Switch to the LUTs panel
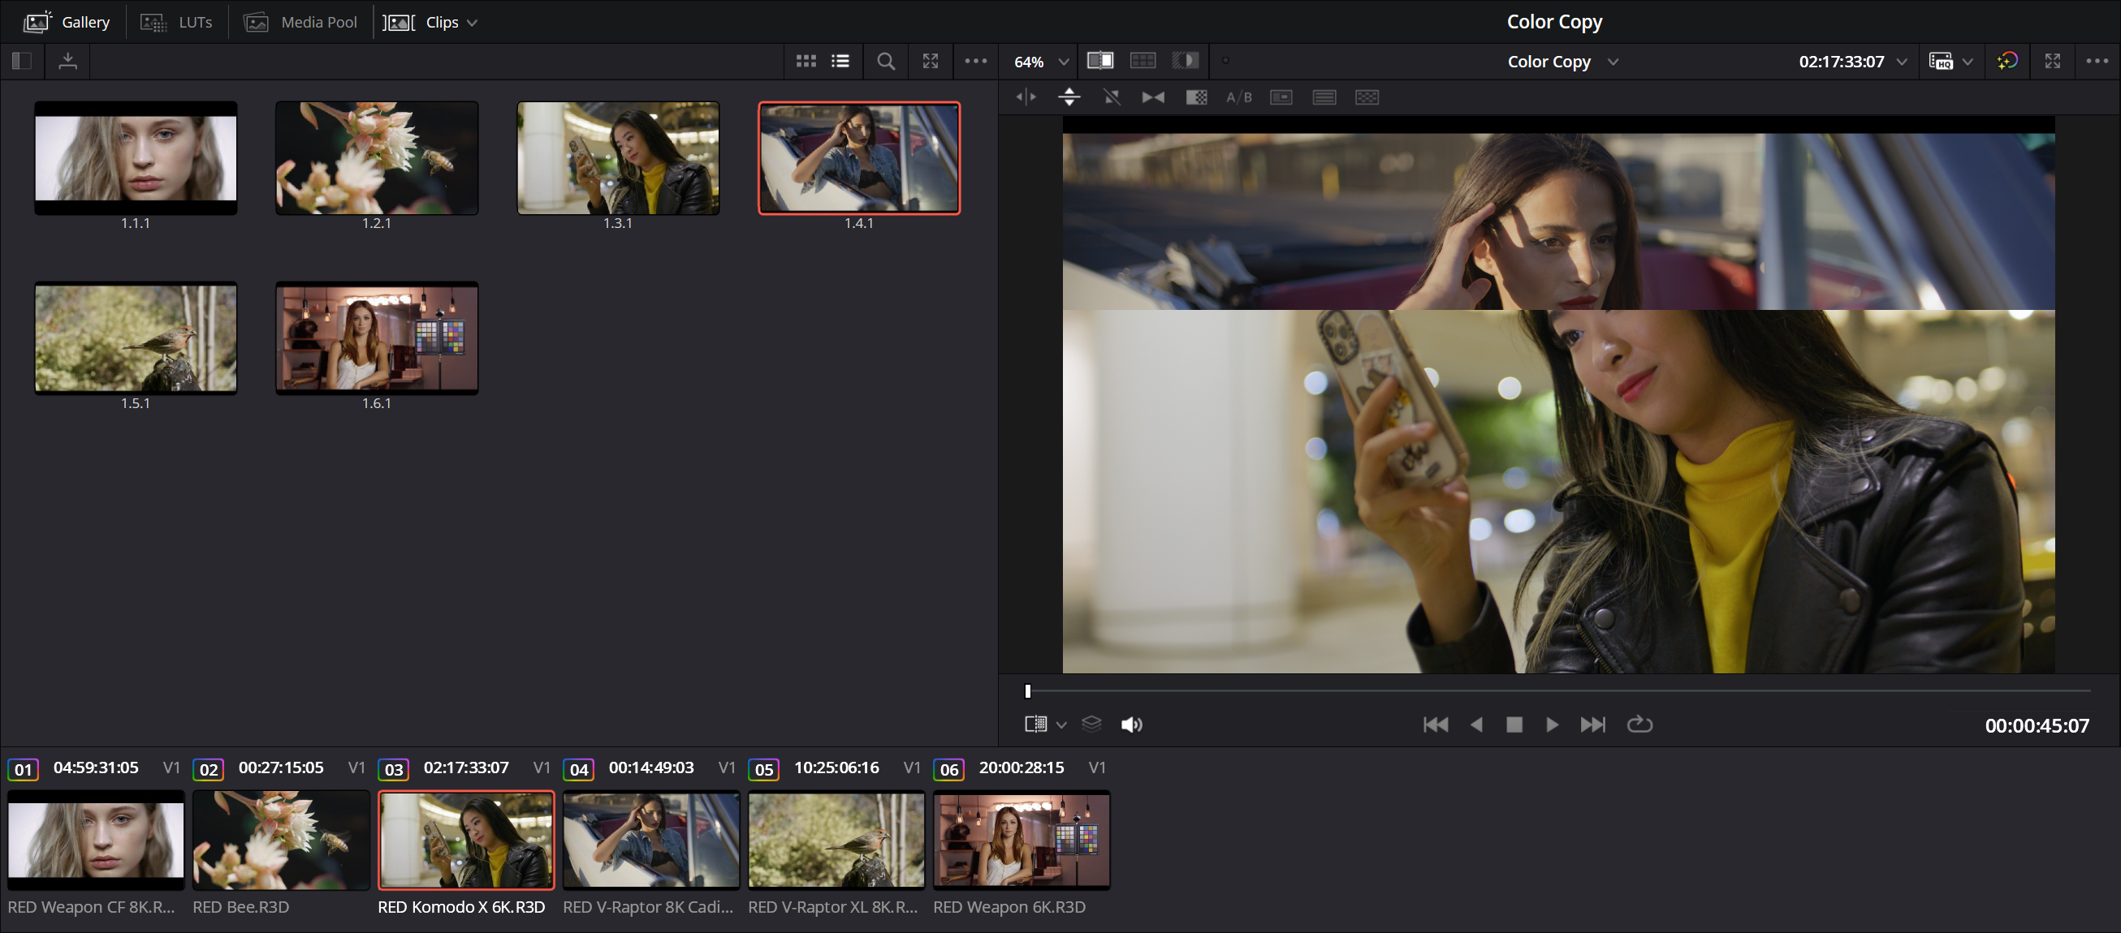 (176, 22)
